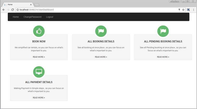197x109 pixels.
Task: Click Read More under All Payment Details
Action: click(39, 98)
